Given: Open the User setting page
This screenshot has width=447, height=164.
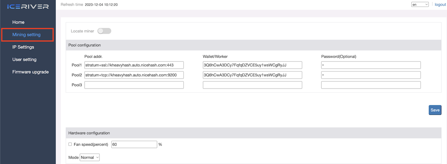Looking at the screenshot, I should pyautogui.click(x=24, y=59).
